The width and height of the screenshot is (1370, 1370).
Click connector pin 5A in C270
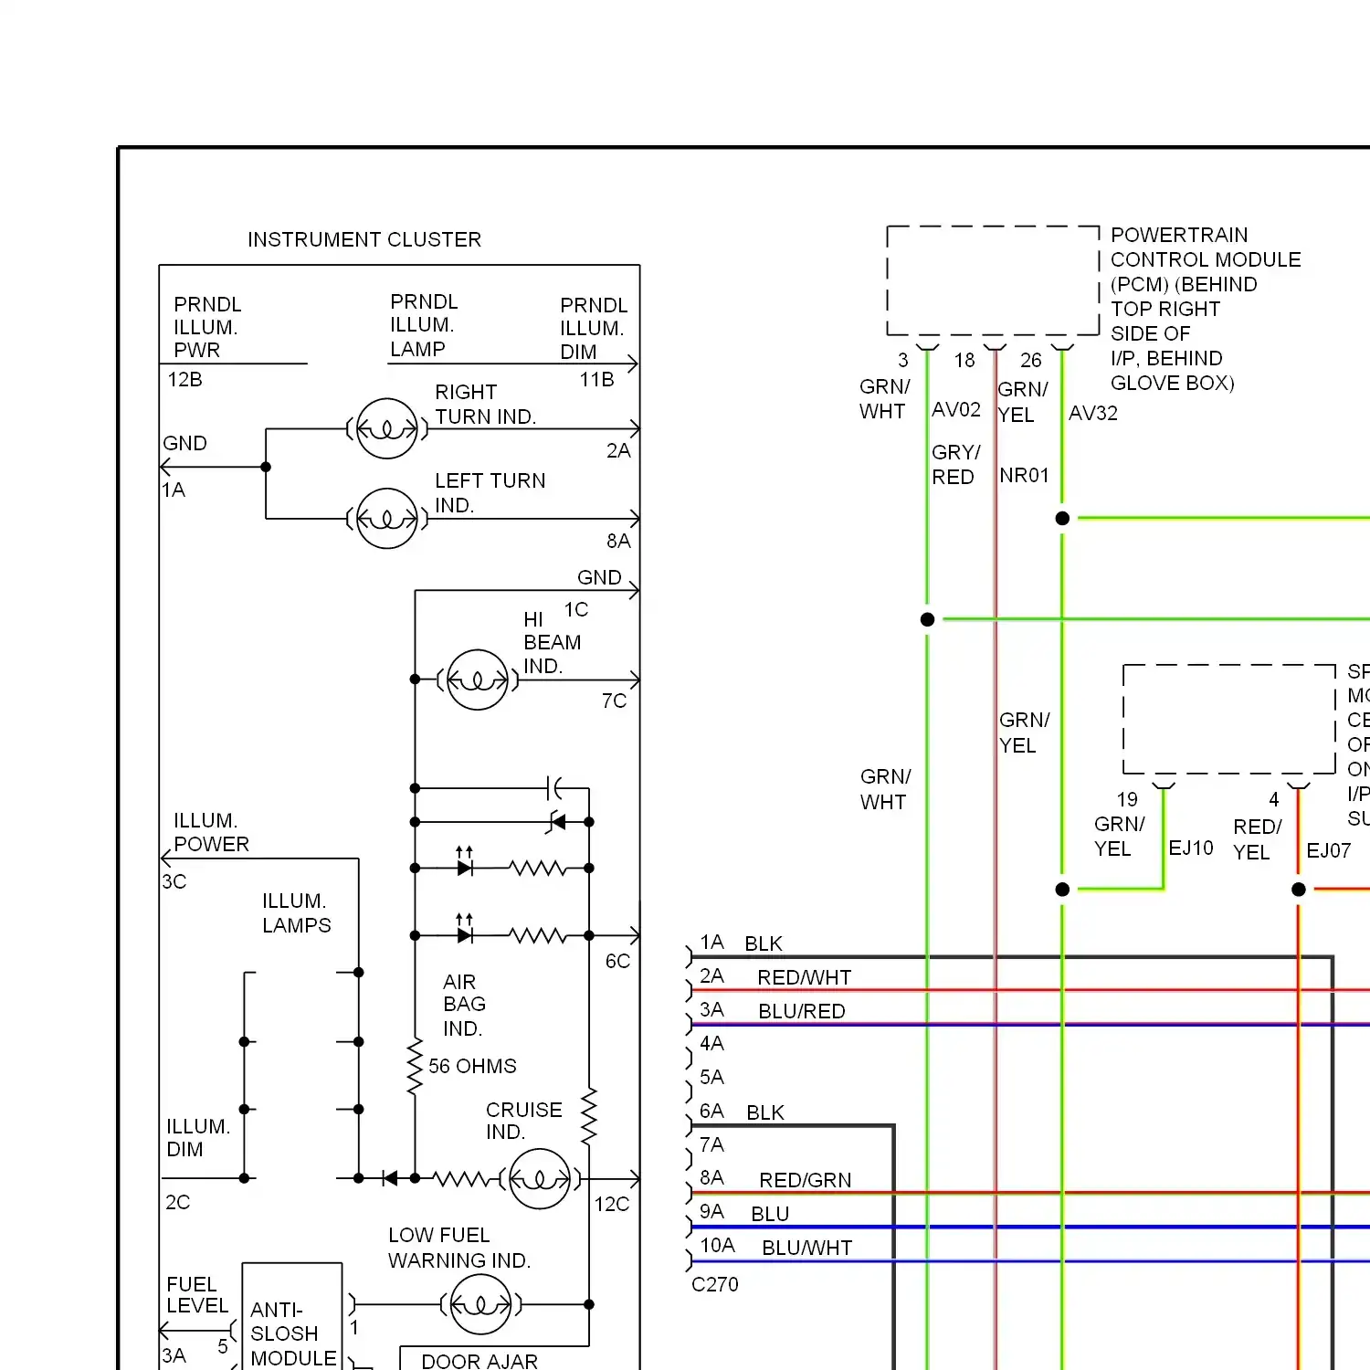click(x=711, y=1077)
